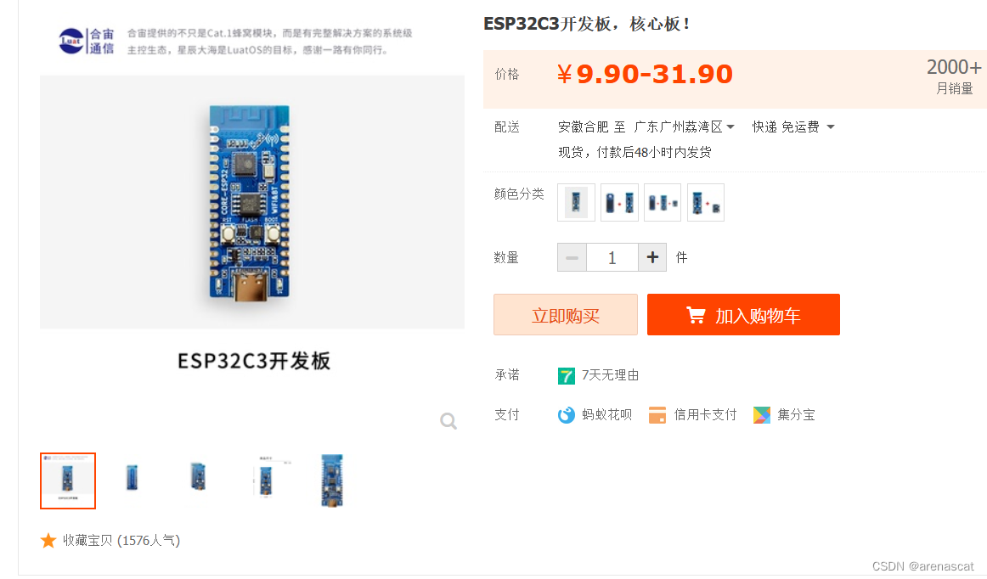
Task: Decrease quantity with the minus button
Action: (572, 257)
